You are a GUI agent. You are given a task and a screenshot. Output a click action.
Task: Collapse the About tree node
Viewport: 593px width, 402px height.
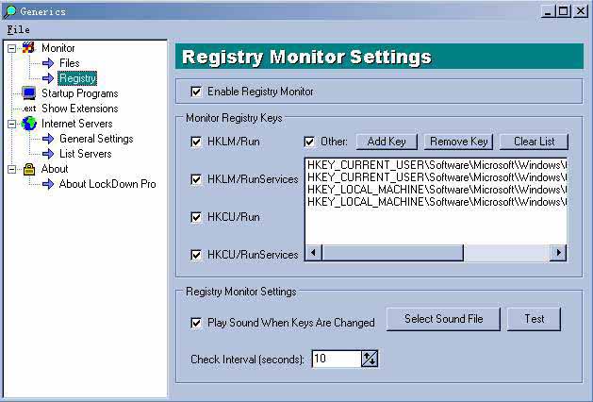pyautogui.click(x=11, y=169)
